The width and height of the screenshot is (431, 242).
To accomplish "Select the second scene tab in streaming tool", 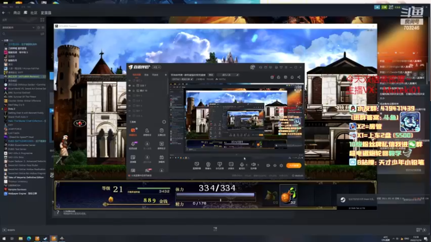I will tap(147, 75).
